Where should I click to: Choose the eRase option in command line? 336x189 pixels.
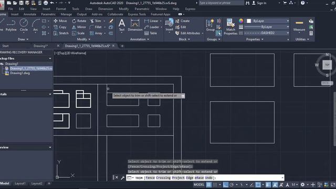pos(199,177)
